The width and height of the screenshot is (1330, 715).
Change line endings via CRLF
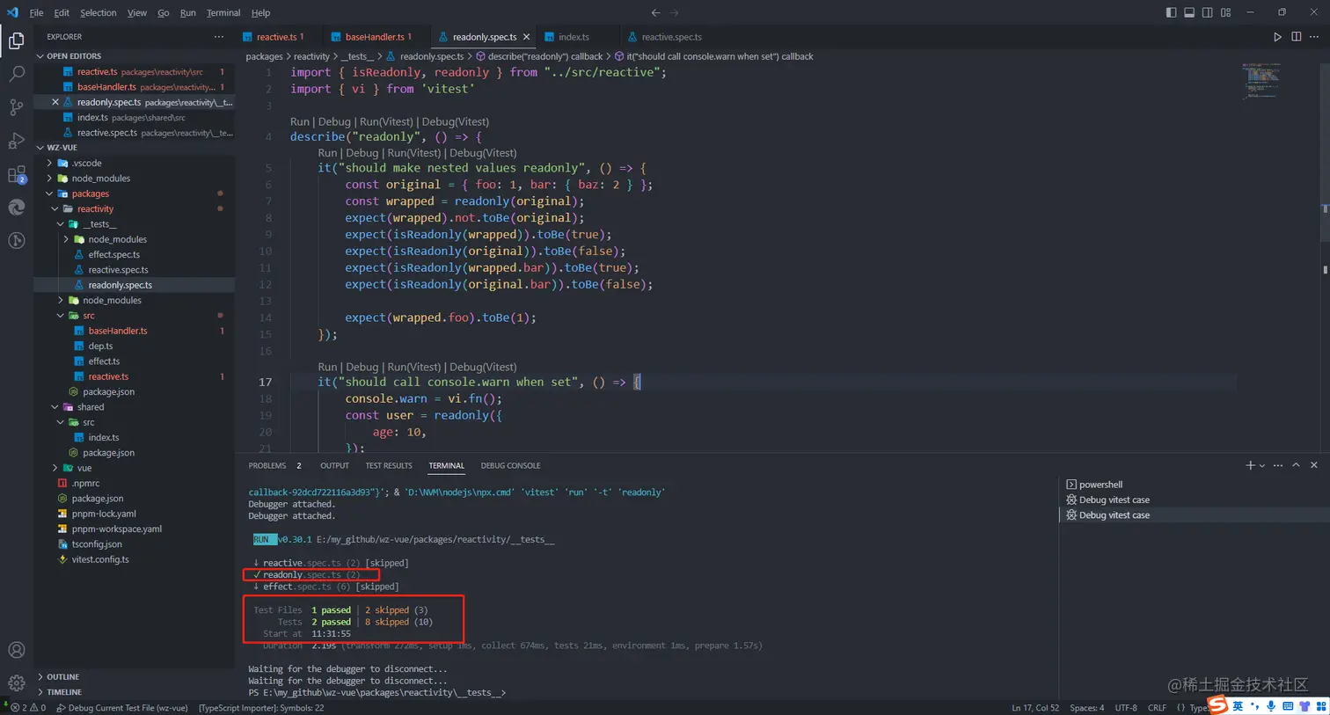(1157, 708)
